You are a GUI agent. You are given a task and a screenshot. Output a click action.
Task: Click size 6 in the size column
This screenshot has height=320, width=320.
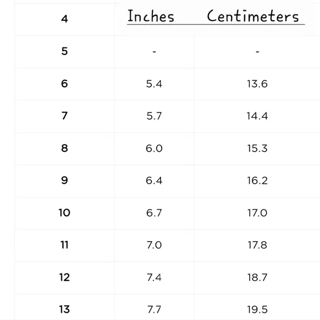pos(65,84)
